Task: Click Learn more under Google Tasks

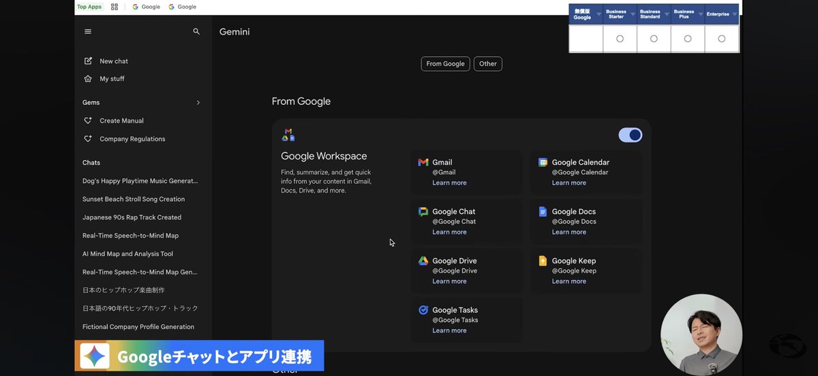Action: point(449,330)
